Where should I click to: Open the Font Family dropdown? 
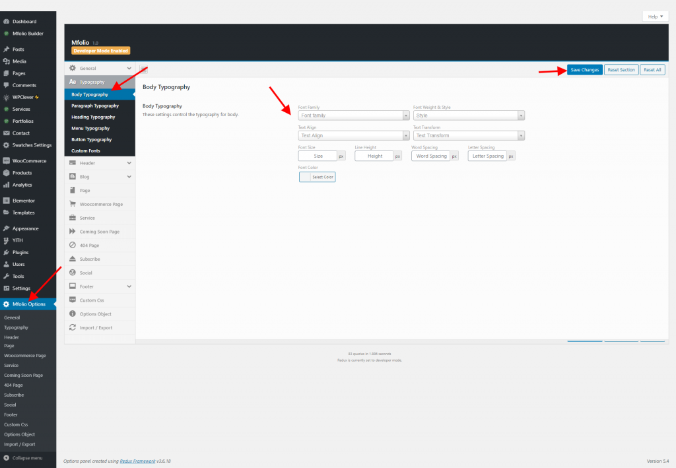pos(353,116)
